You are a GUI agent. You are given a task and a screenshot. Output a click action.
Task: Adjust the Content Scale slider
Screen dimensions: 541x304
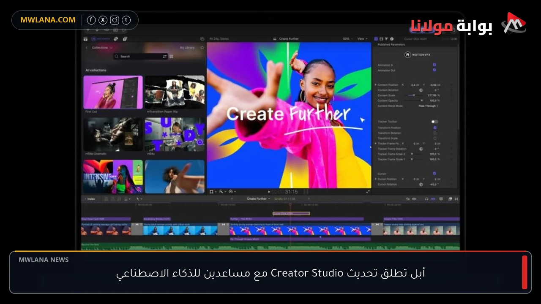point(413,95)
